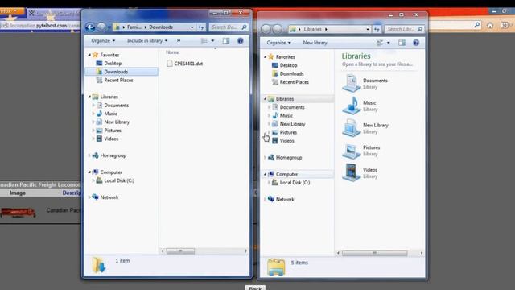Change view icon in the Downloads window
The image size is (515, 290).
point(204,41)
